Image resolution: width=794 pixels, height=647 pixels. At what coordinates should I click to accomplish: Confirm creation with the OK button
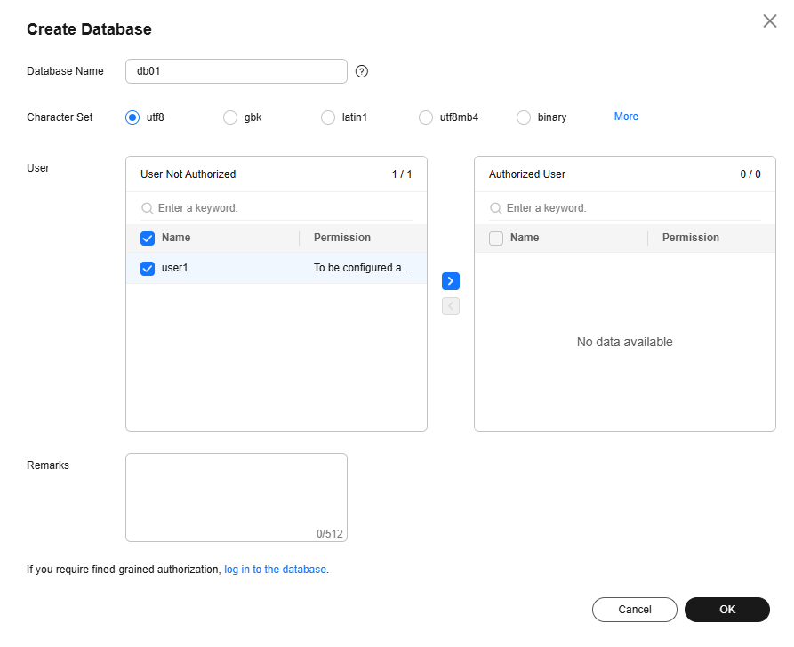coord(726,610)
